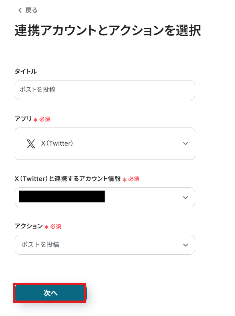Click the 必須 marker beside アカウント情報
The image size is (235, 316).
[x=134, y=179]
